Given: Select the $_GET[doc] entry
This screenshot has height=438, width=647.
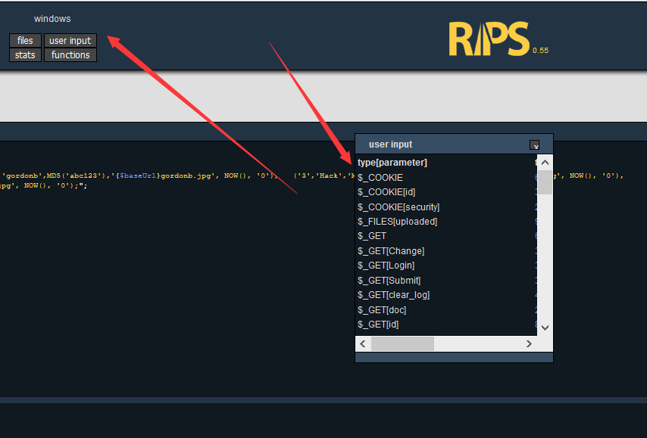Looking at the screenshot, I should click(x=382, y=310).
